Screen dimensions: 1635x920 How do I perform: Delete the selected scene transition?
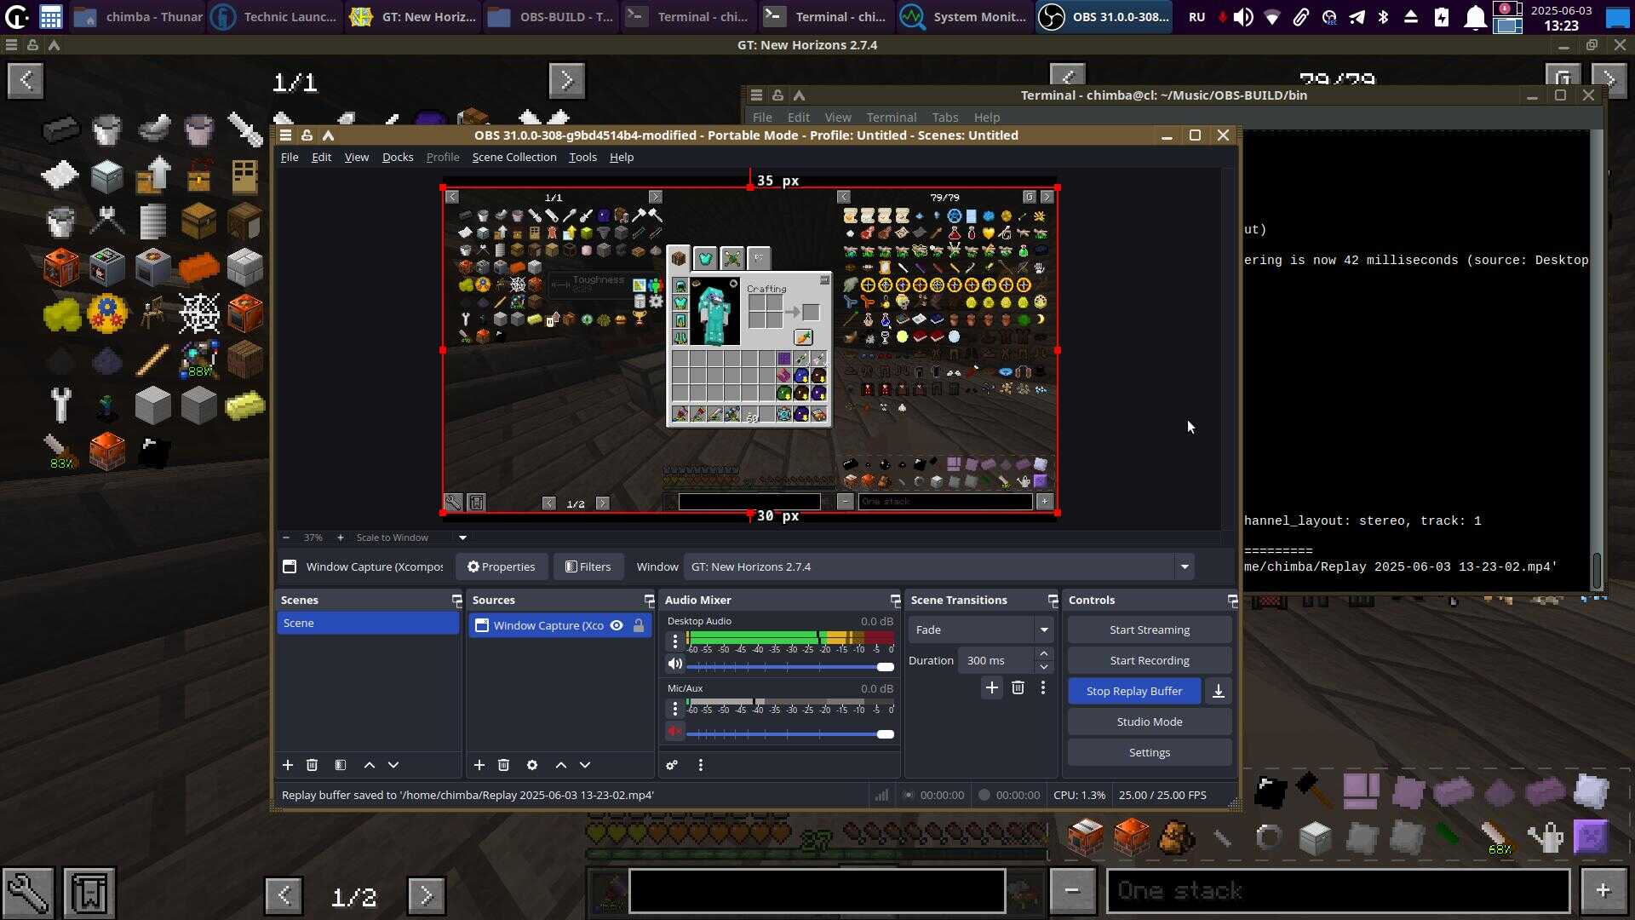(x=1018, y=687)
